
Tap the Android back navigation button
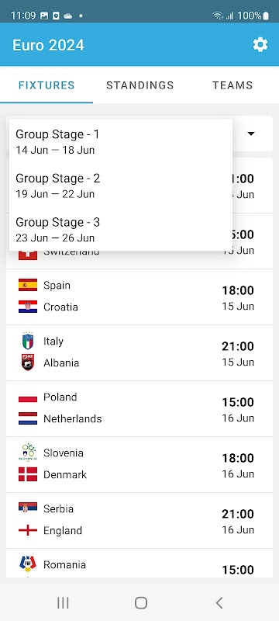tap(219, 603)
